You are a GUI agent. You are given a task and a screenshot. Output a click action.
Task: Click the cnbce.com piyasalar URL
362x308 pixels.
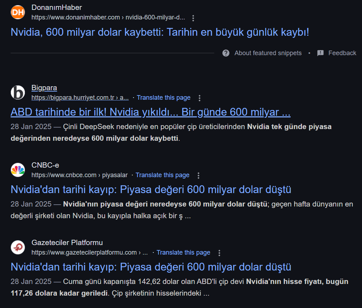click(80, 175)
